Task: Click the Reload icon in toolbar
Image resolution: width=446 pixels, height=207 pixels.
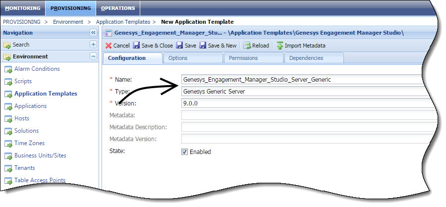Action: [x=247, y=46]
